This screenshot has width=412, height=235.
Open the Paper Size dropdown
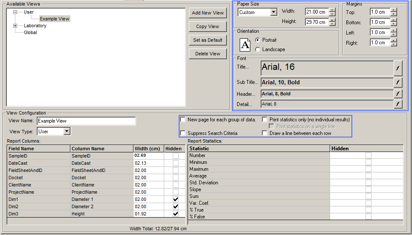(x=274, y=12)
